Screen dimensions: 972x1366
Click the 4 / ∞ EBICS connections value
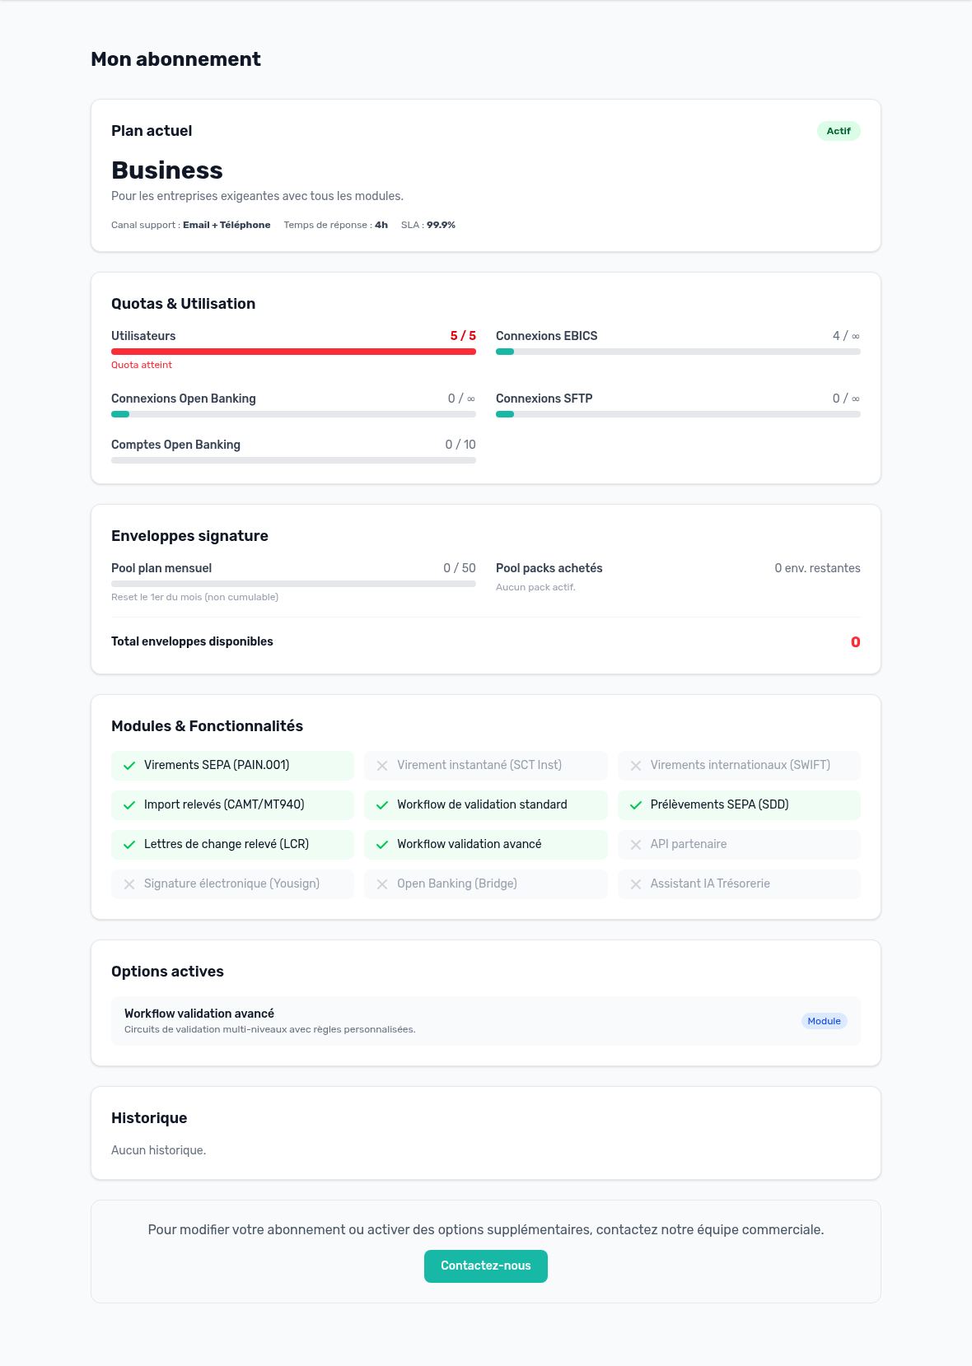tap(847, 336)
